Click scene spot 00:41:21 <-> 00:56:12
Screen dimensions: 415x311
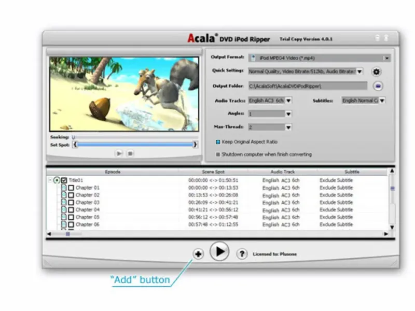coord(213,210)
